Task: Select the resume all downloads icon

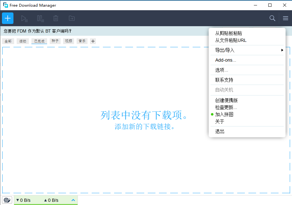Action: tap(24, 18)
